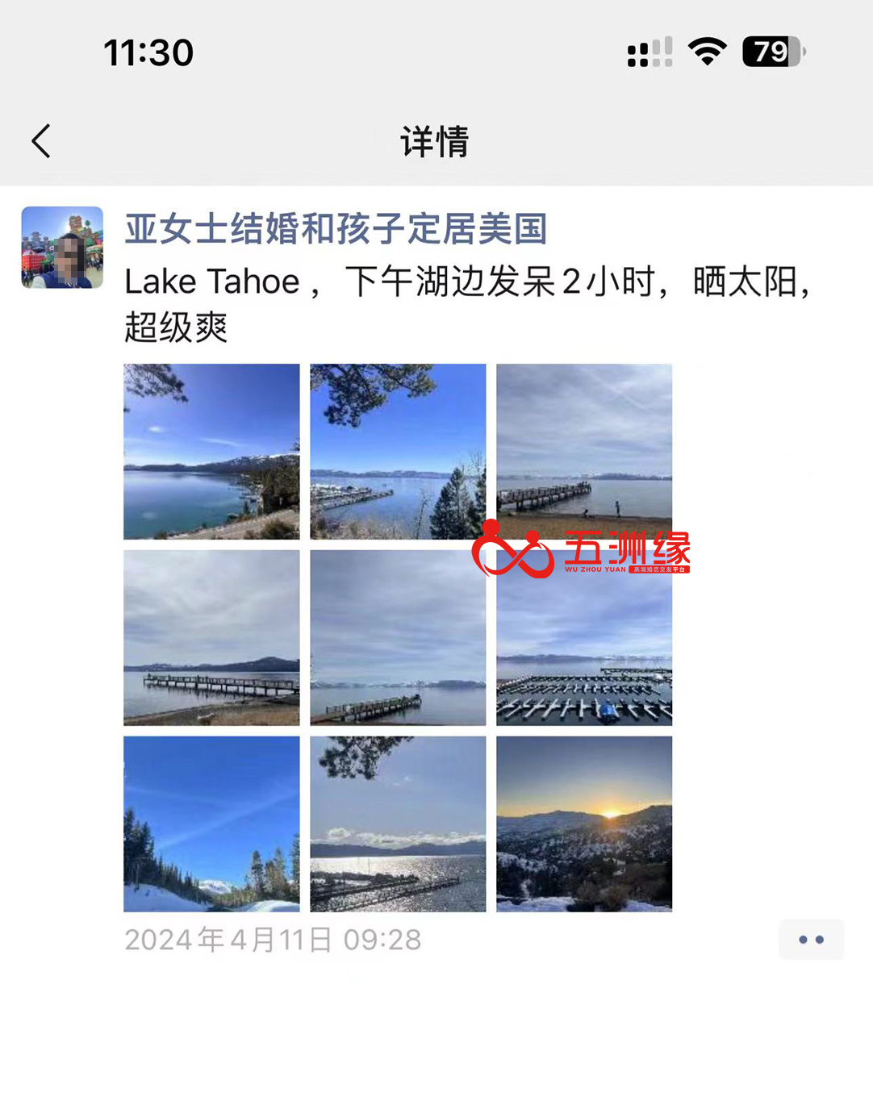
Task: Open the sparkling water pier photo
Action: pos(398,824)
